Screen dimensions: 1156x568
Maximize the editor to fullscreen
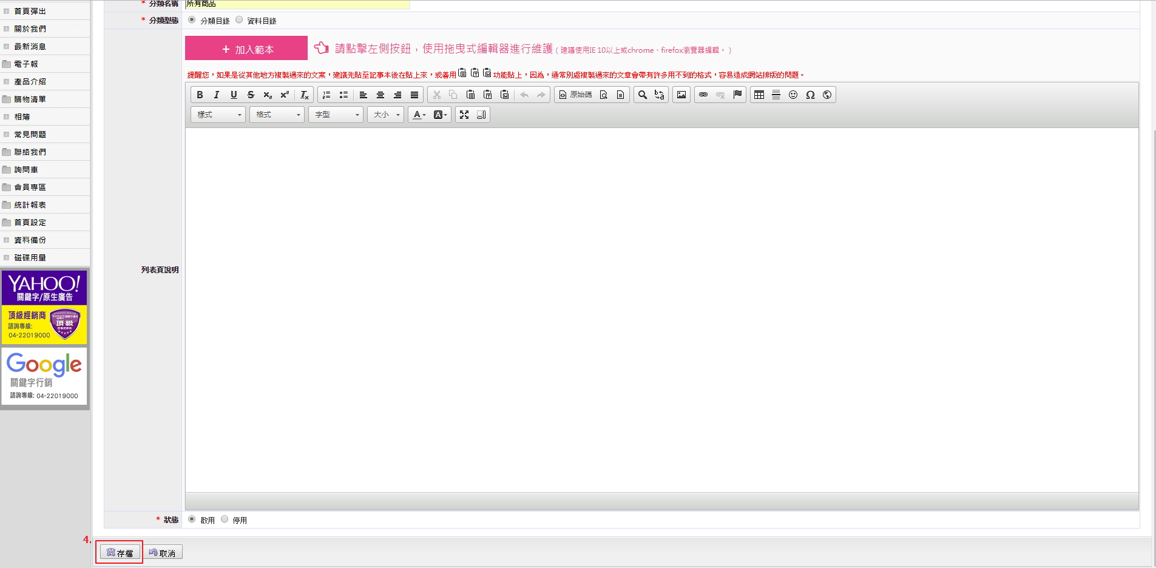(x=464, y=115)
